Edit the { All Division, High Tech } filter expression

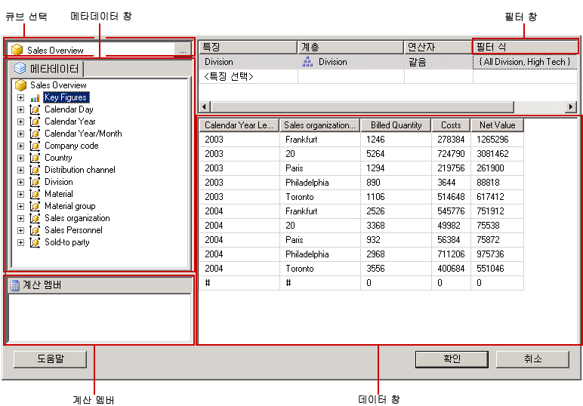[525, 62]
